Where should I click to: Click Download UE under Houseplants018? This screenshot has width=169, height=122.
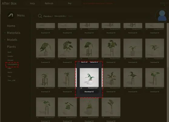pos(155,33)
